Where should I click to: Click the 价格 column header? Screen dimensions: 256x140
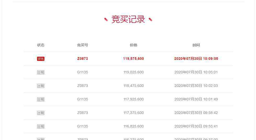(133, 45)
